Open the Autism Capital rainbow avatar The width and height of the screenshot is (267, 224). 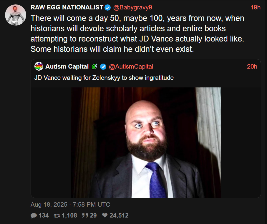pos(39,67)
